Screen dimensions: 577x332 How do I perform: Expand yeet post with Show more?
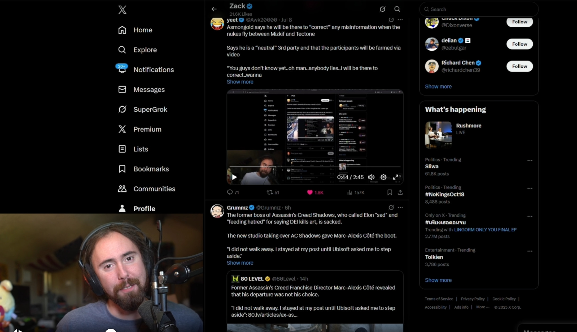pos(240,82)
